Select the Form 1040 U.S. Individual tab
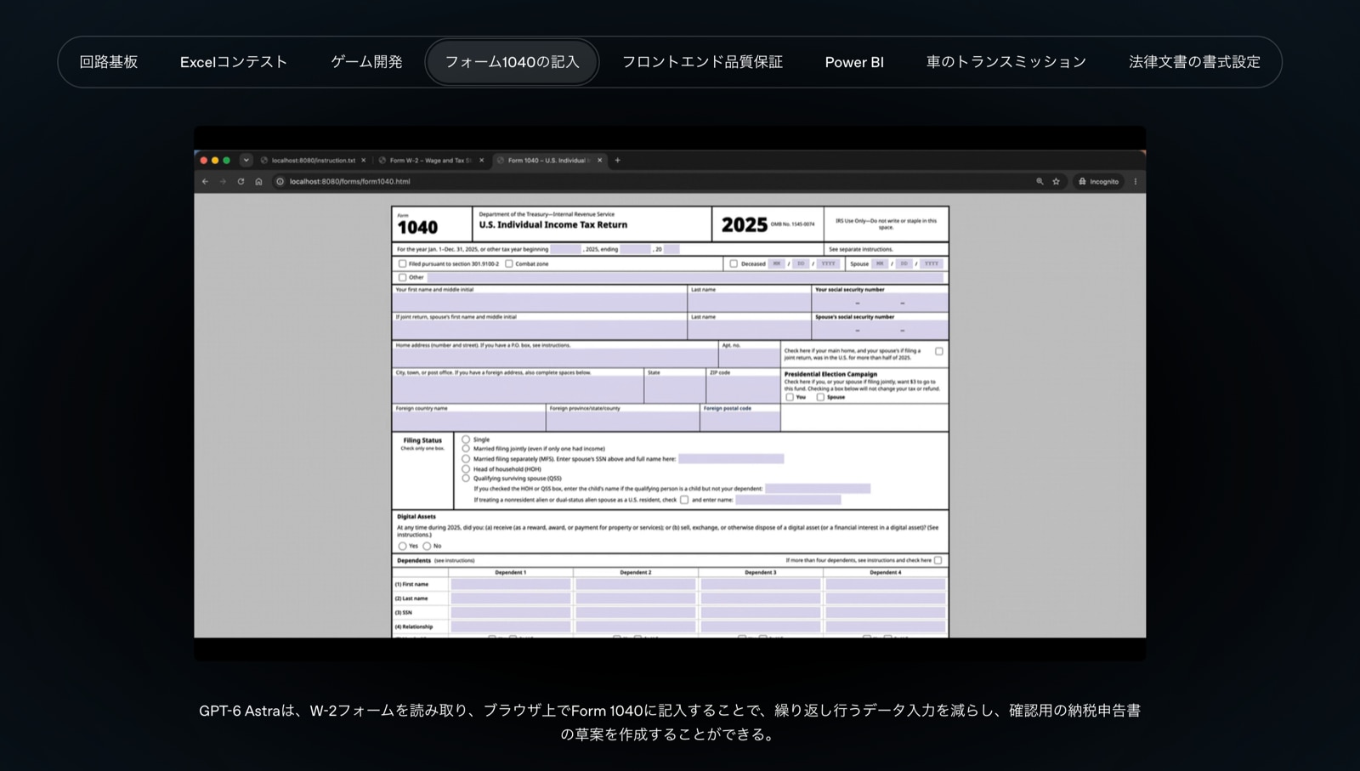The width and height of the screenshot is (1360, 771). [x=549, y=160]
